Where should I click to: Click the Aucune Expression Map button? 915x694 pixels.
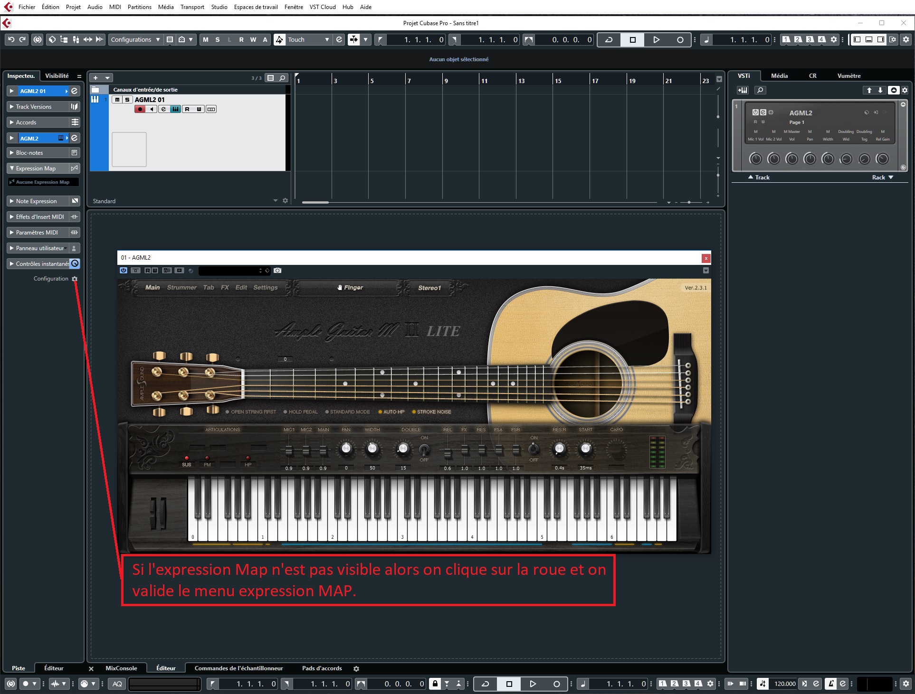(x=43, y=182)
